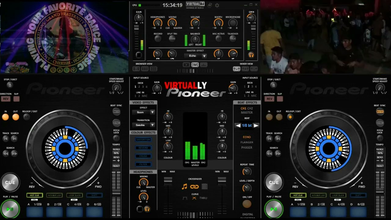Select second Browser View layout icon
The width and height of the screenshot is (391, 220).
coord(145,69)
